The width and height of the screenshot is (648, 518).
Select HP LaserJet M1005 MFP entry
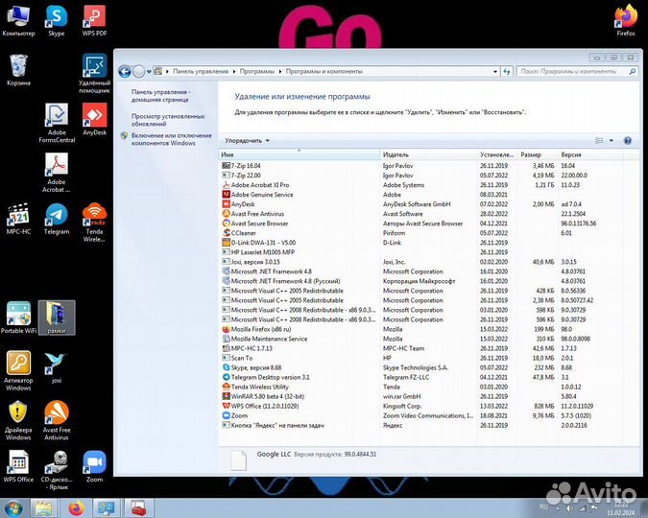tap(422, 252)
